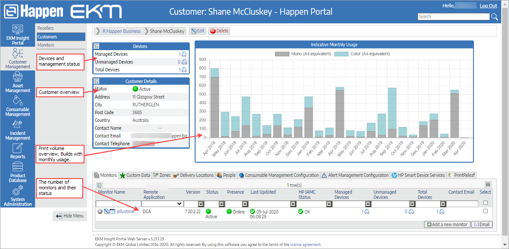Click the Add a new monitor button
Image resolution: width=509 pixels, height=249 pixels.
[x=447, y=224]
